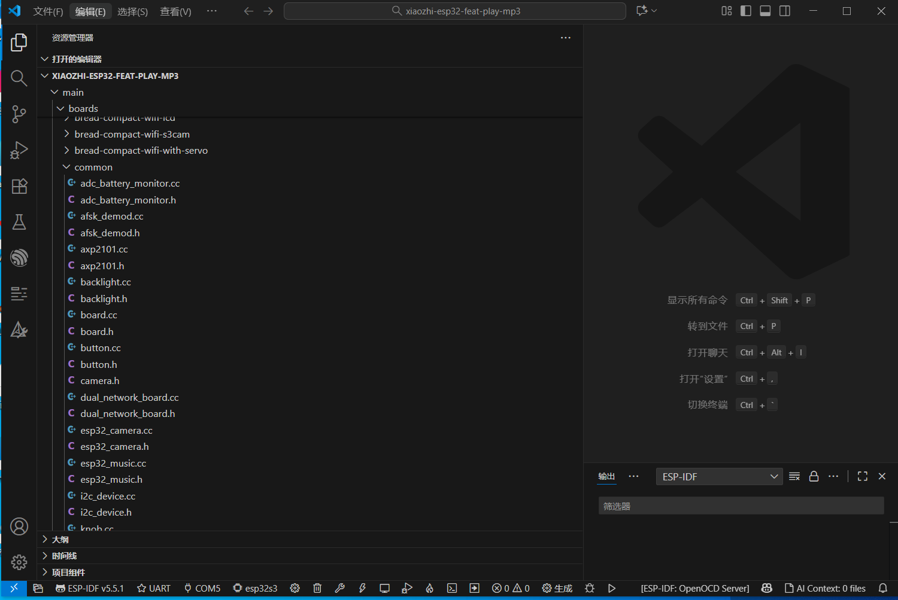This screenshot has width=898, height=600.
Task: Click the output 筛选器 filter input
Action: pos(741,506)
